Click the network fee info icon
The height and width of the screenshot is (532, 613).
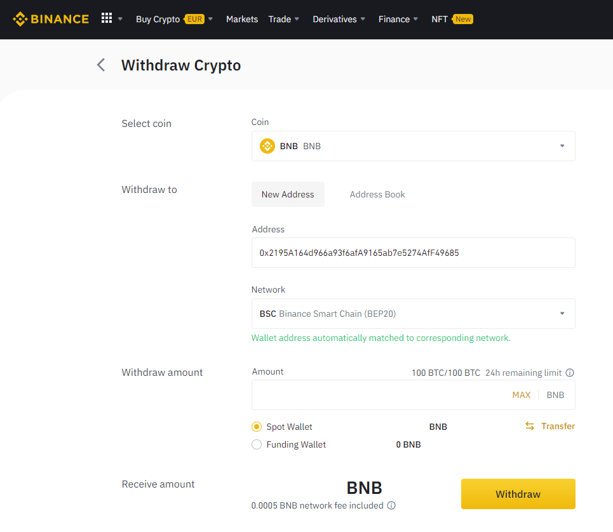[391, 505]
